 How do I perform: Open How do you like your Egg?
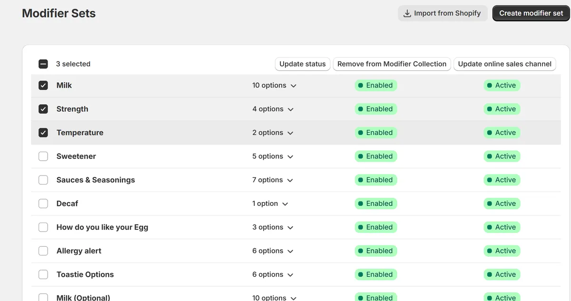point(102,227)
